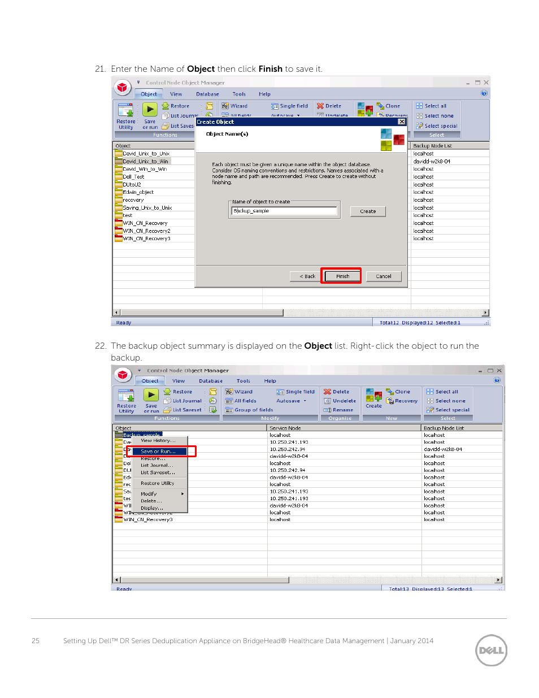Viewport: 539px width, 698px height.
Task: Click List Journal in step 22 window ribbon
Action: tap(182, 401)
